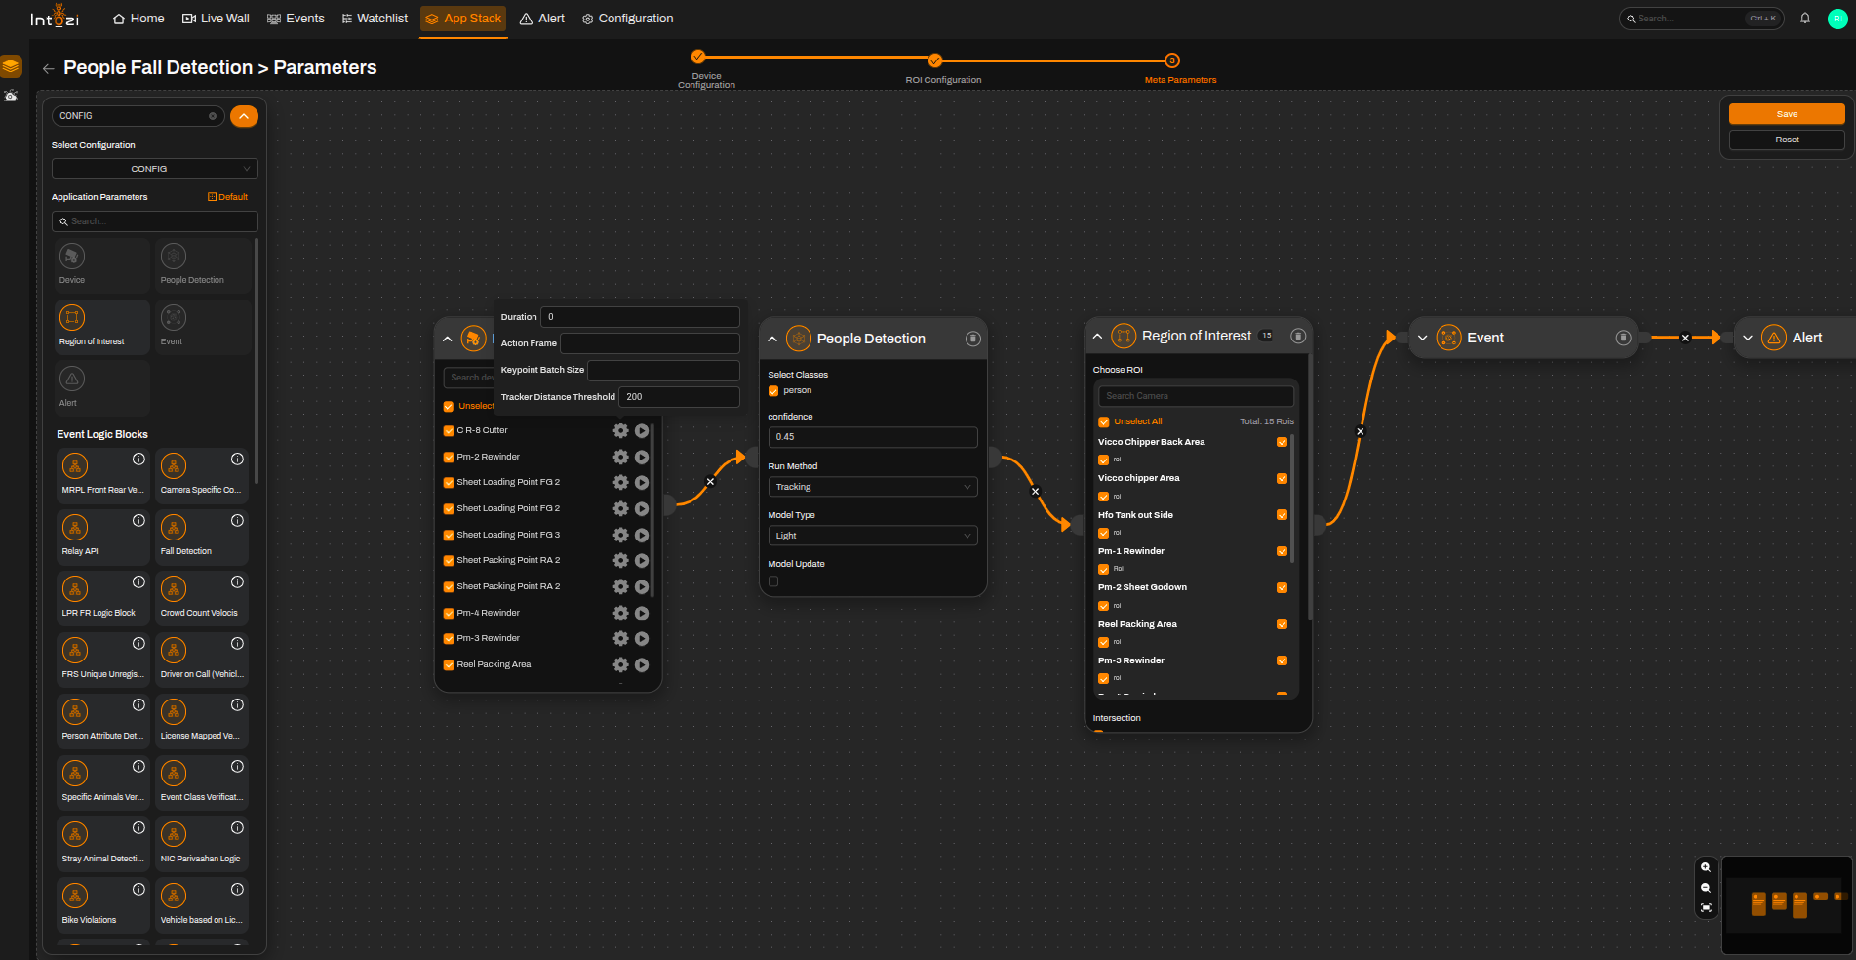This screenshot has height=960, width=1856.
Task: Click the App Stack layers sidebar icon
Action: 11,66
